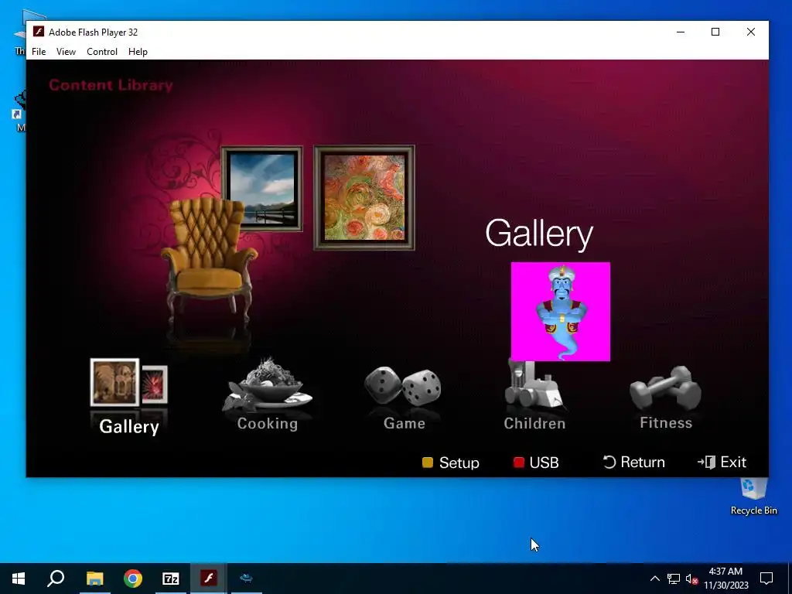Open the notification center icon
The height and width of the screenshot is (594, 792).
(766, 579)
